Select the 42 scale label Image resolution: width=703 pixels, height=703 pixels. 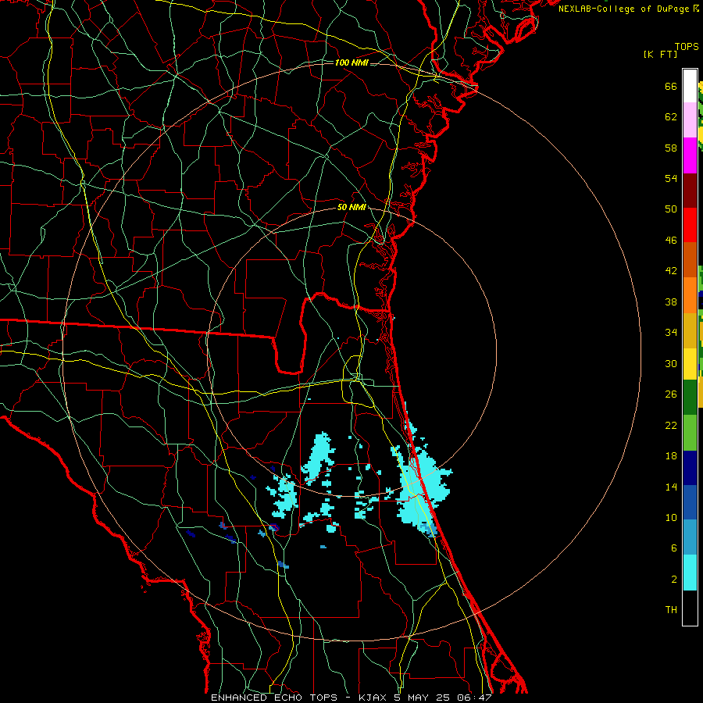tap(671, 271)
